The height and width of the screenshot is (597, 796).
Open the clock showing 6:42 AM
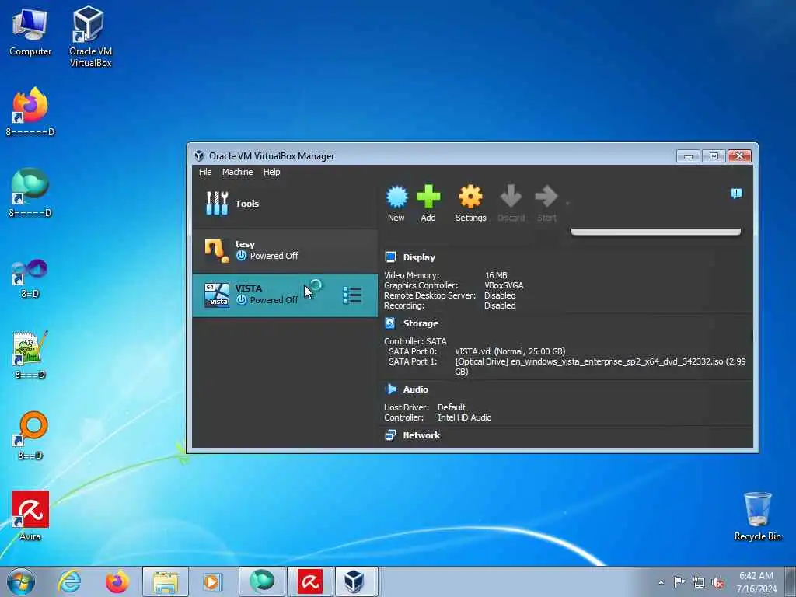tap(756, 582)
